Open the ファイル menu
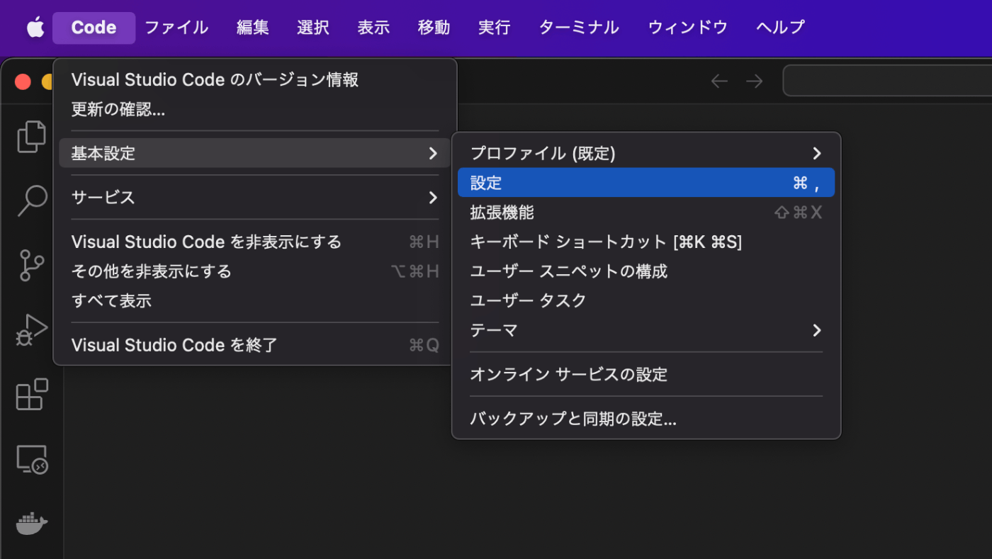Viewport: 992px width, 559px height. point(176,28)
